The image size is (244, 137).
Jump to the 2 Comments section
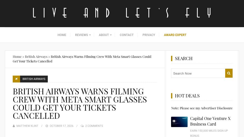point(94,126)
